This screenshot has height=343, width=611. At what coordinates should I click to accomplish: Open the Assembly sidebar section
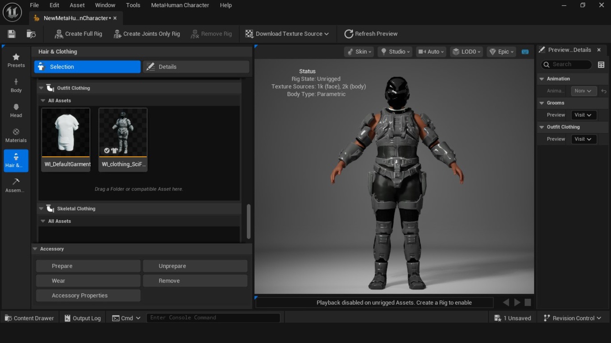click(x=16, y=186)
